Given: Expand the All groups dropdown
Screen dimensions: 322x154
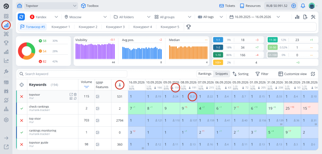Looking at the screenshot, I should [x=173, y=17].
